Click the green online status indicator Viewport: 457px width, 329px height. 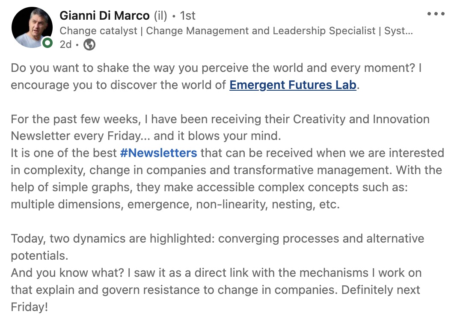point(47,43)
